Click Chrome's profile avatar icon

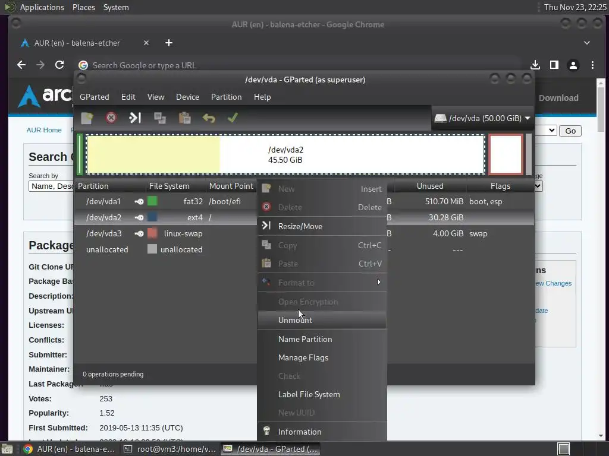pyautogui.click(x=573, y=65)
